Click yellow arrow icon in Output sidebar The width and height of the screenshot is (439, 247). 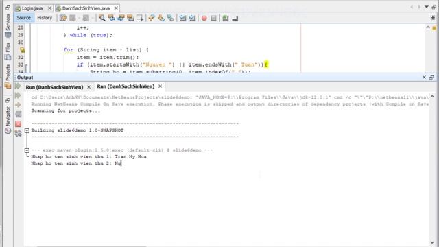(x=18, y=105)
